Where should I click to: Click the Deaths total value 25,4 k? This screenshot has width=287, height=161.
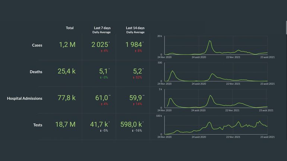67,71
